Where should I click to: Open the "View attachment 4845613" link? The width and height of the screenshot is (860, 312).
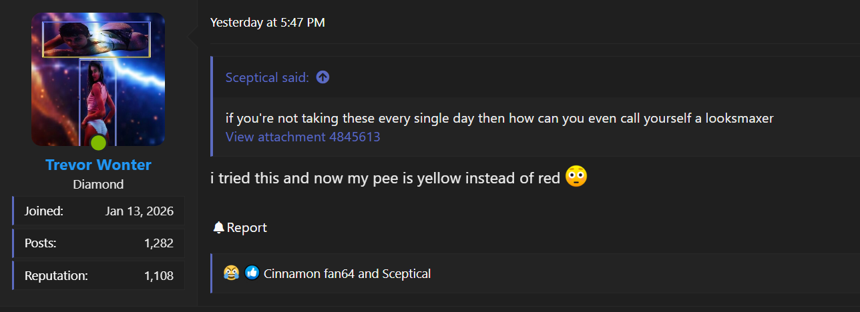[x=302, y=137]
